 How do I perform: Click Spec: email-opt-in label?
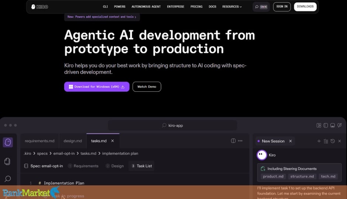pos(47,166)
